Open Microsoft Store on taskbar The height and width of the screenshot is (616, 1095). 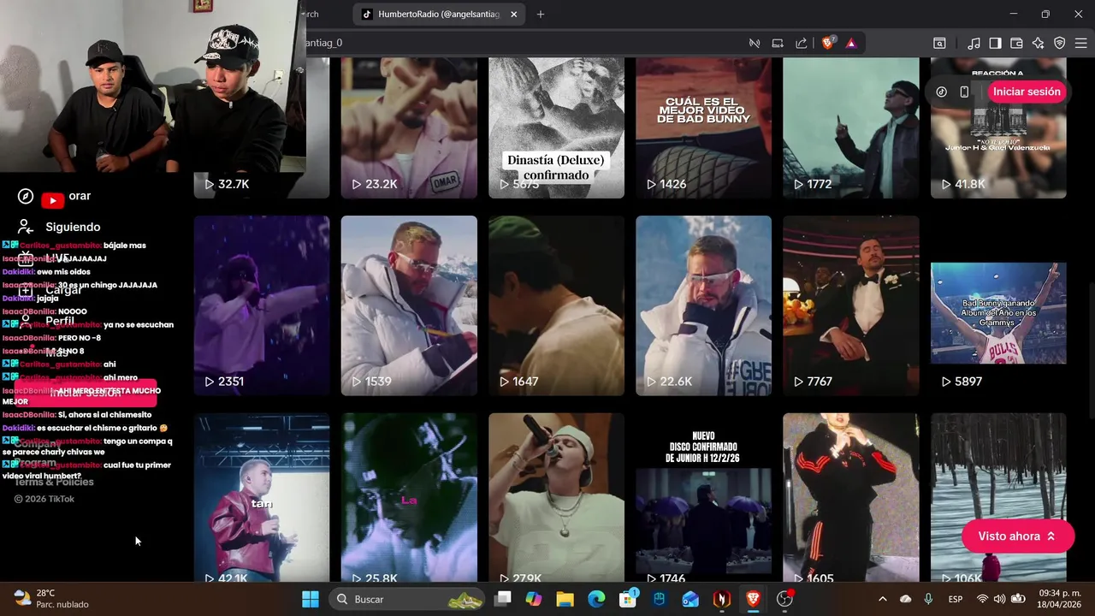click(628, 599)
